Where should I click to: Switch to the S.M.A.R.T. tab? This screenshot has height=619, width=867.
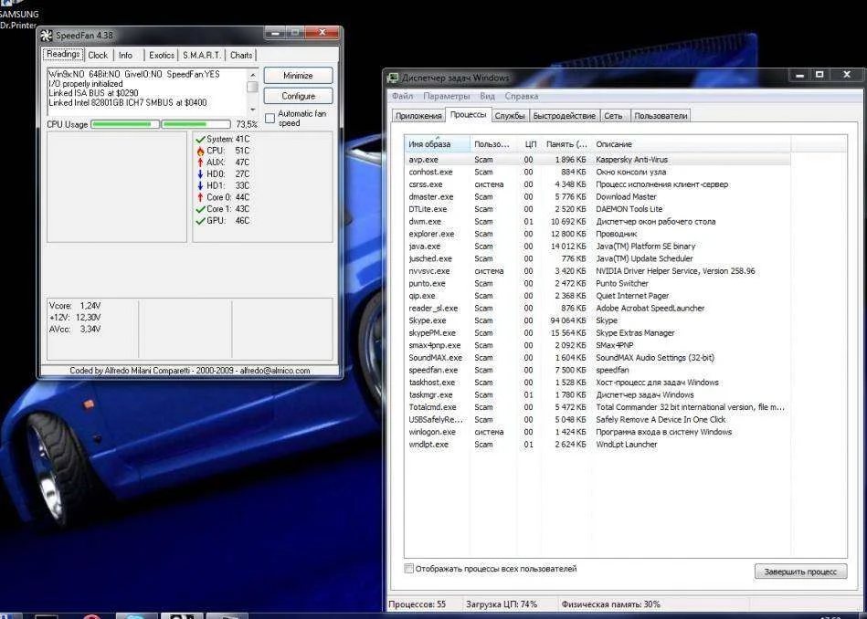click(x=201, y=55)
